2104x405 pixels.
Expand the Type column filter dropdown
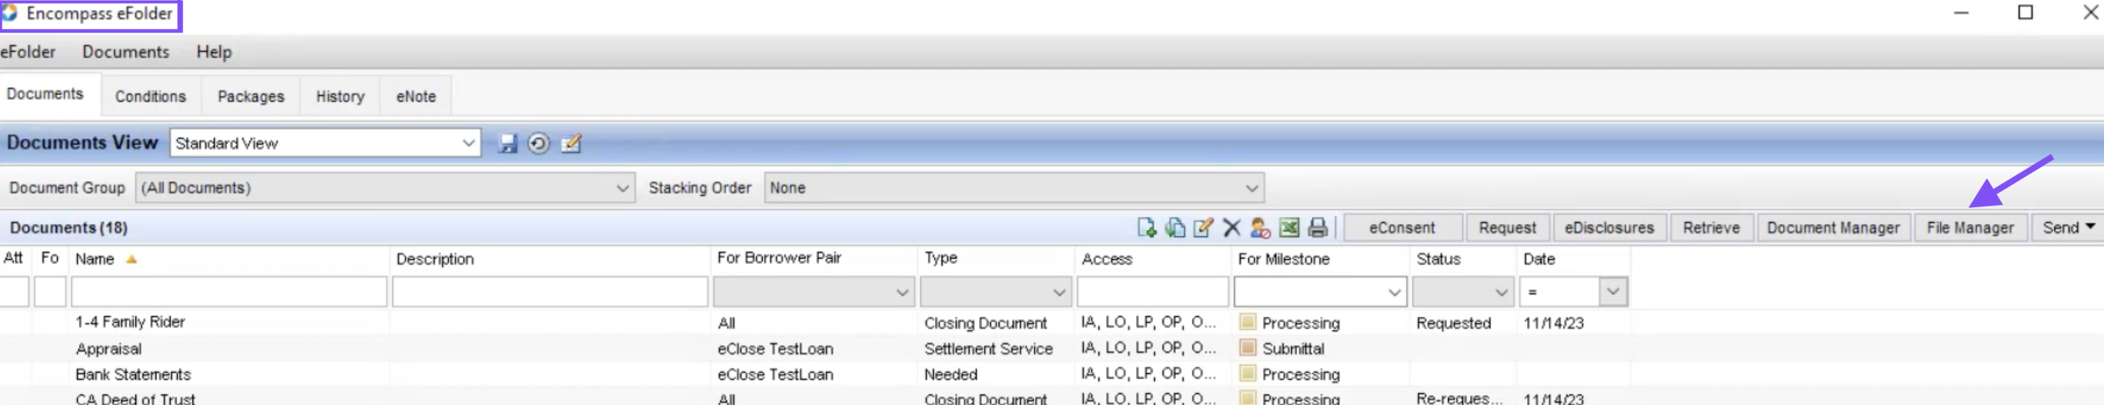[1059, 292]
